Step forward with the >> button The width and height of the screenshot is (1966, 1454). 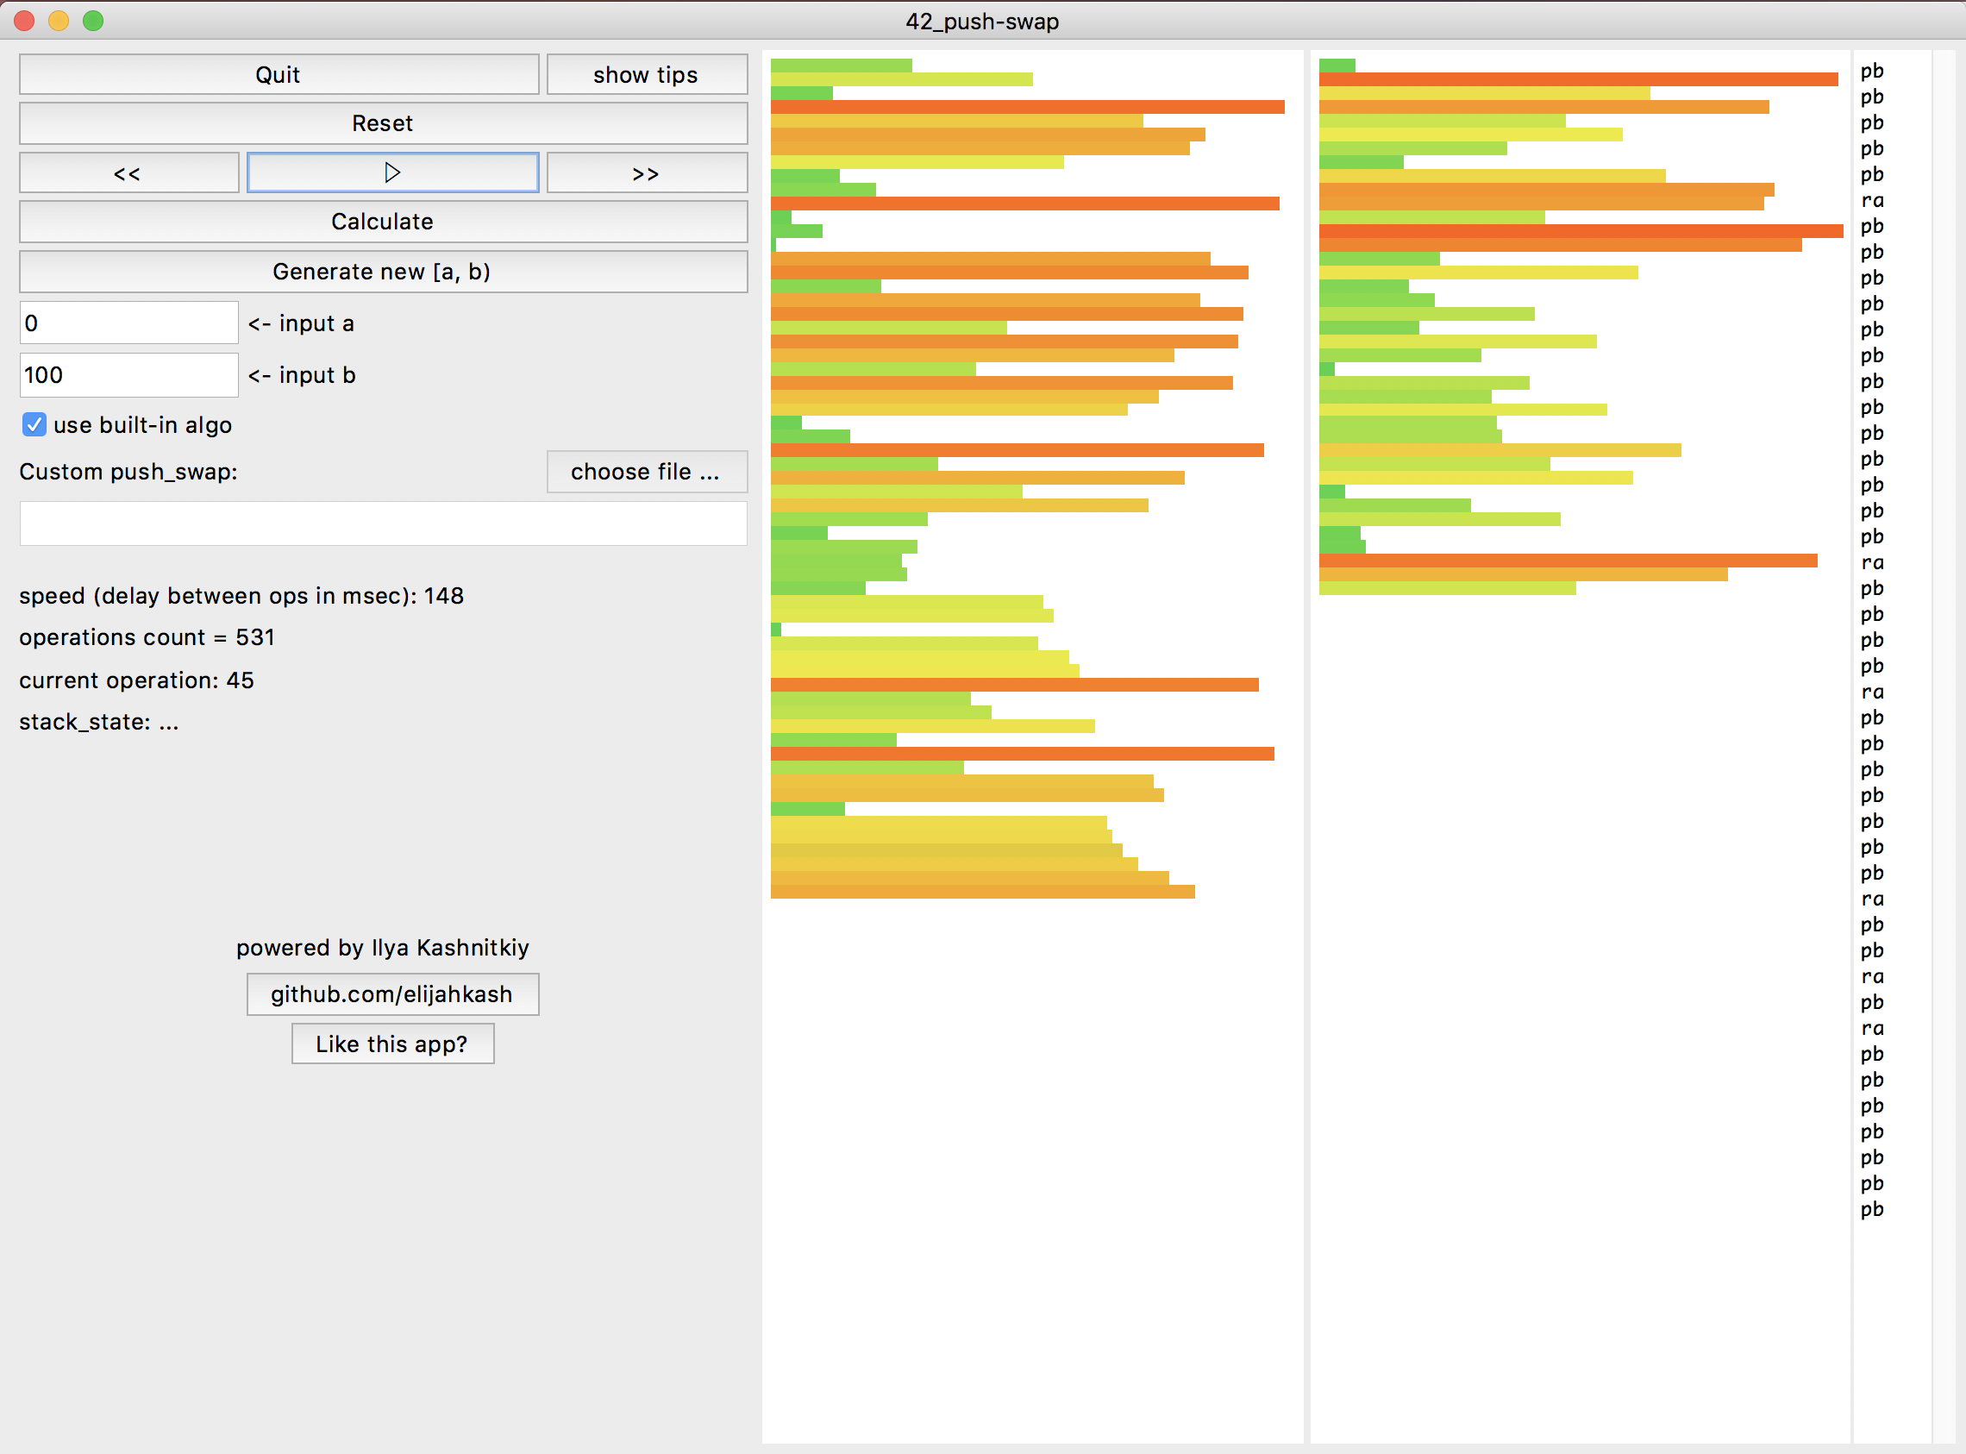click(x=646, y=172)
